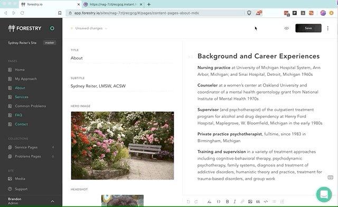This screenshot has height=207, width=338.
Task: Click the browser back arrow
Action: (x=6, y=13)
